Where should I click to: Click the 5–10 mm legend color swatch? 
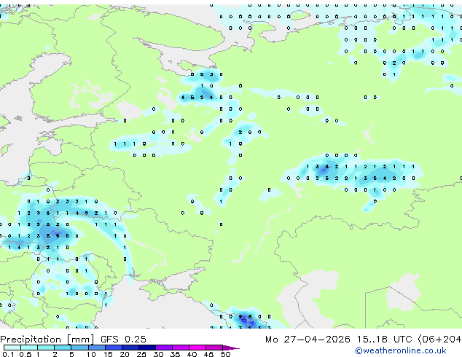coord(79,348)
